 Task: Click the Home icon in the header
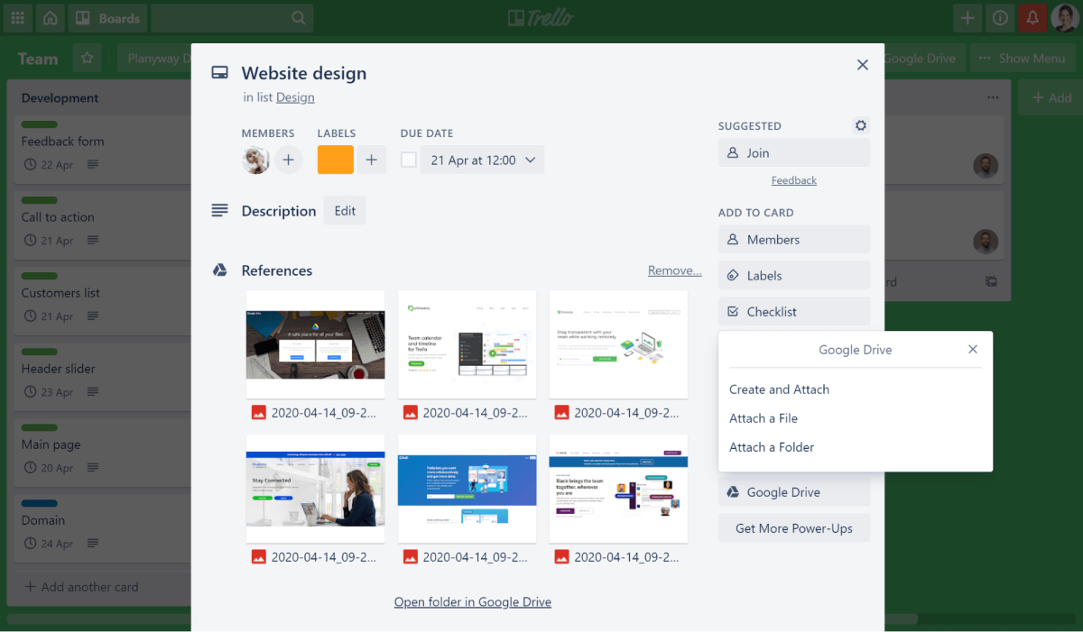[49, 17]
